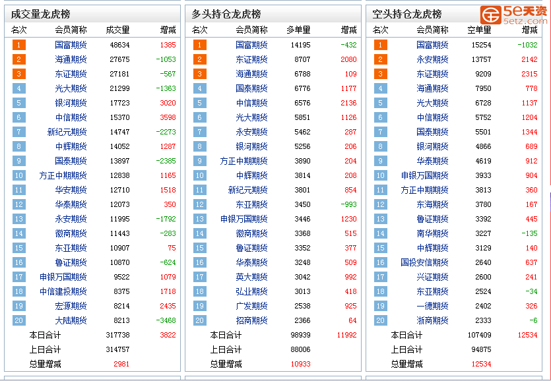Open 一德期货 link in 空头持仓龙虎榜

[x=433, y=306]
